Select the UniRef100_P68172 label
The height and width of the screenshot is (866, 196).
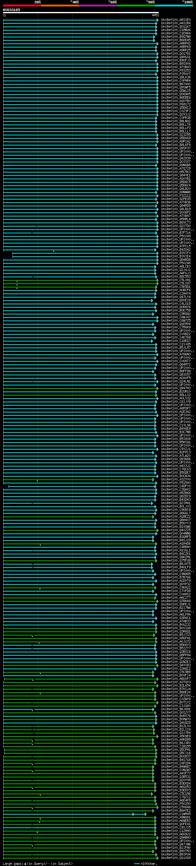175,104
